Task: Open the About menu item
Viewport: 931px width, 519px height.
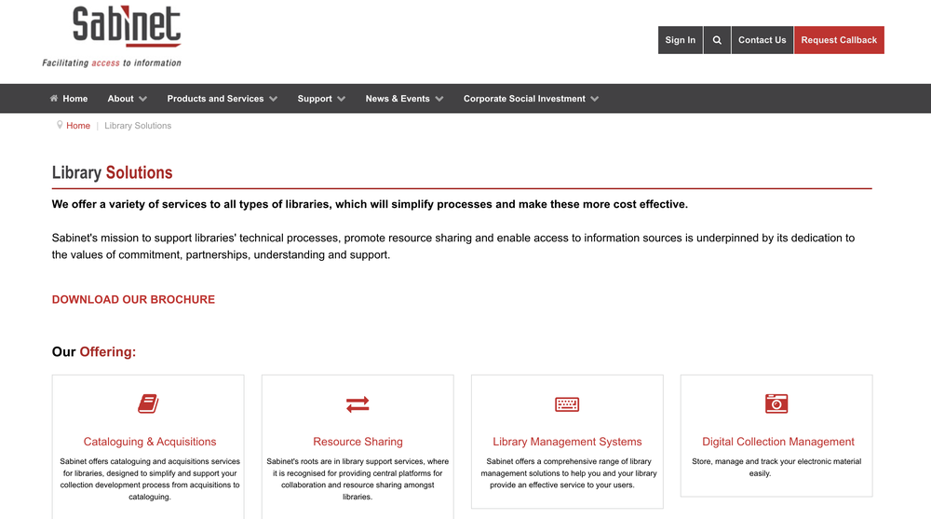Action: coord(120,99)
